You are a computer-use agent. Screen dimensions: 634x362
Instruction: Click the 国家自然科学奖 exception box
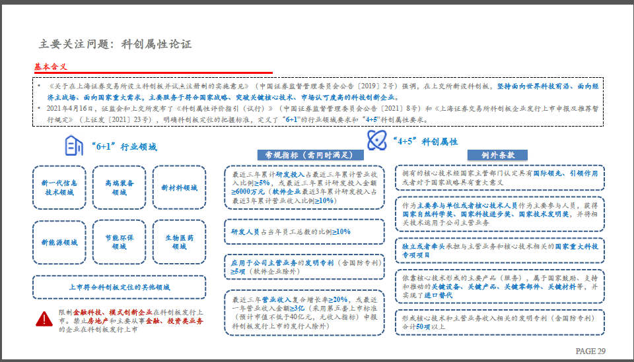(x=500, y=214)
